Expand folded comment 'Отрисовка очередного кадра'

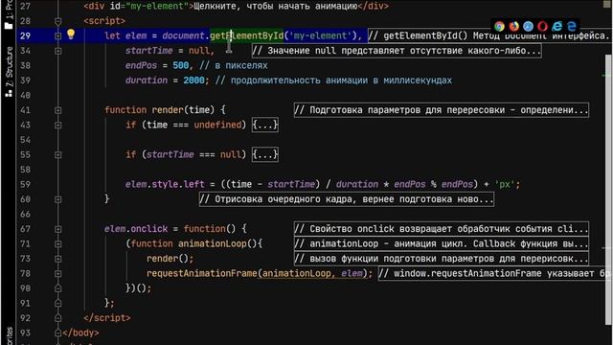point(347,199)
